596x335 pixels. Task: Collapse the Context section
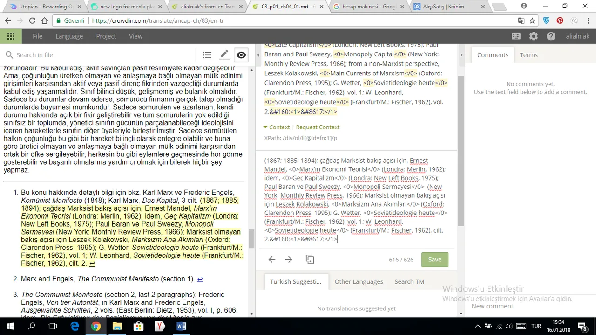277,127
